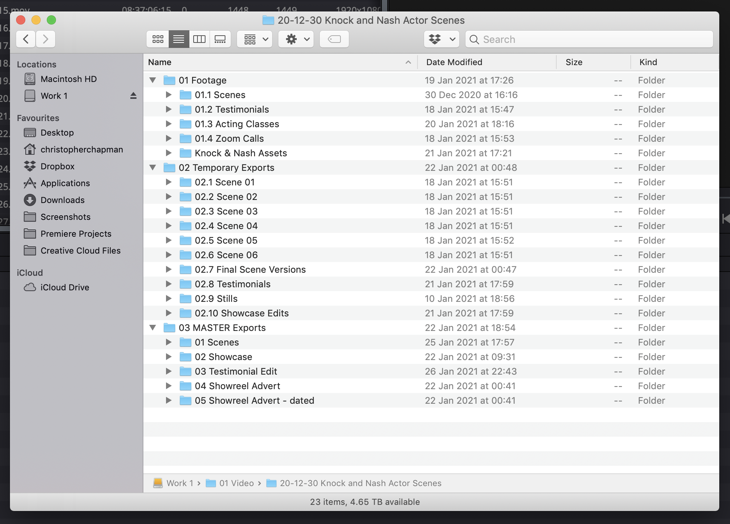Select the 02.9 Stills folder row
The height and width of the screenshot is (524, 730).
431,299
